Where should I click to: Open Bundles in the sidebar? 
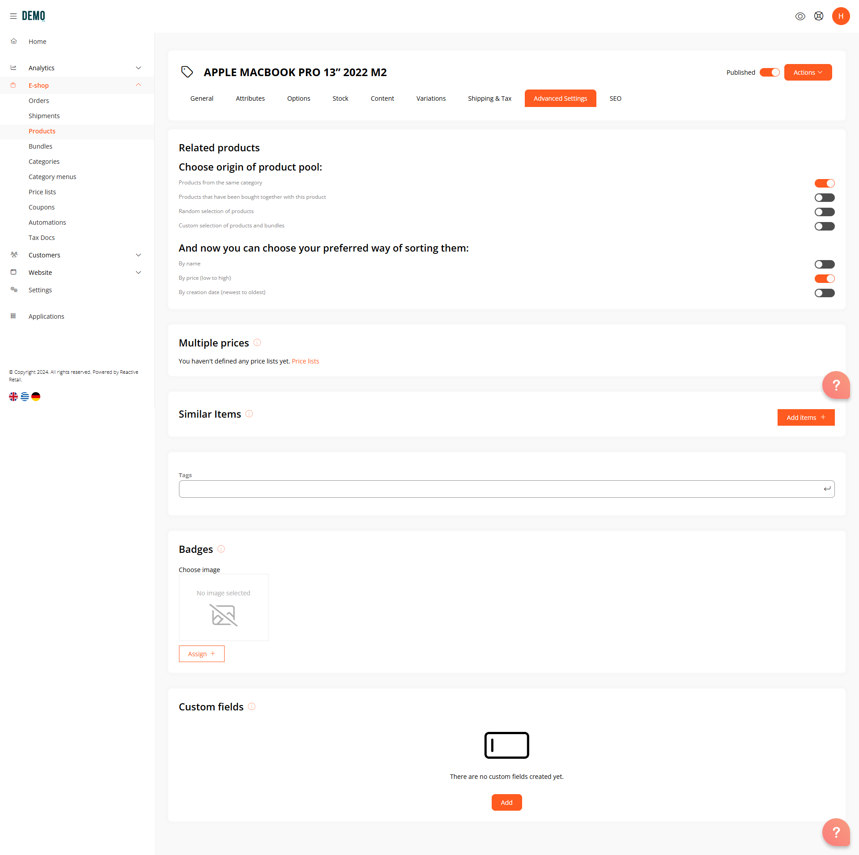click(41, 146)
